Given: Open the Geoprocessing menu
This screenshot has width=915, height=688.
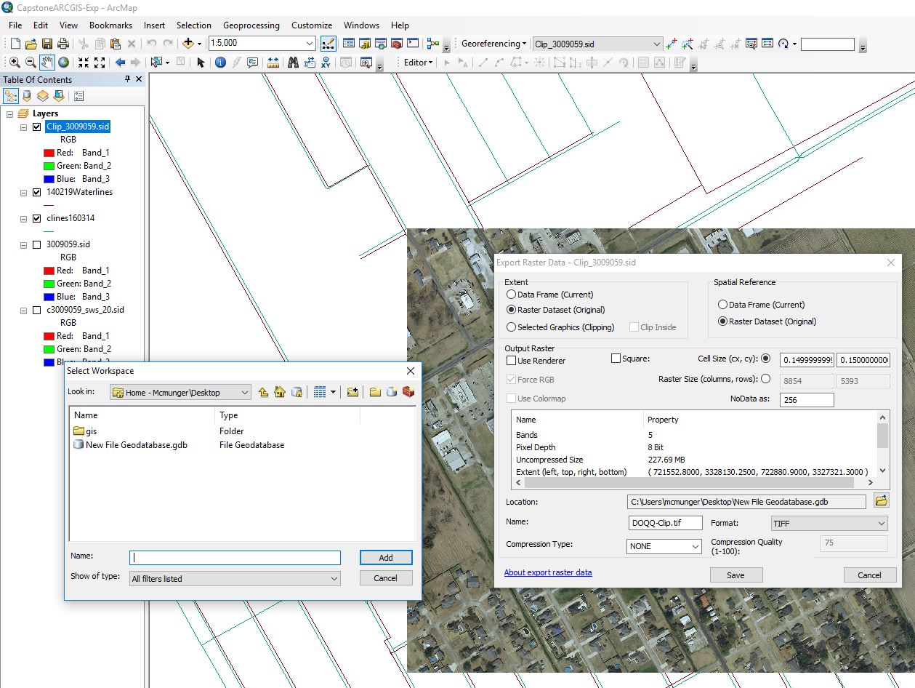Looking at the screenshot, I should (251, 25).
